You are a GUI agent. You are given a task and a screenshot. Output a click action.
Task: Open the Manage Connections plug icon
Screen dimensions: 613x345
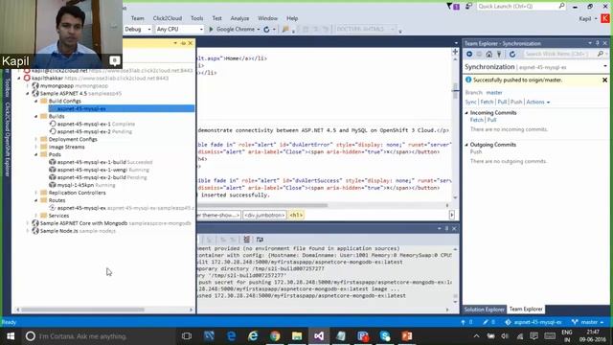pyautogui.click(x=499, y=54)
